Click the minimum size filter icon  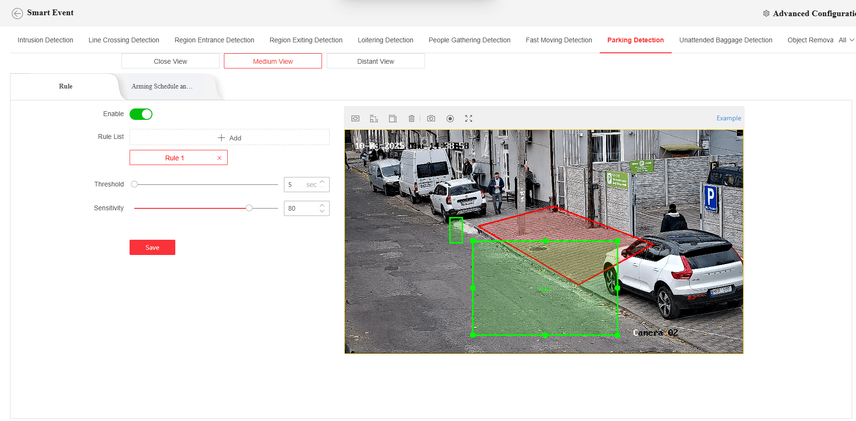click(x=374, y=118)
